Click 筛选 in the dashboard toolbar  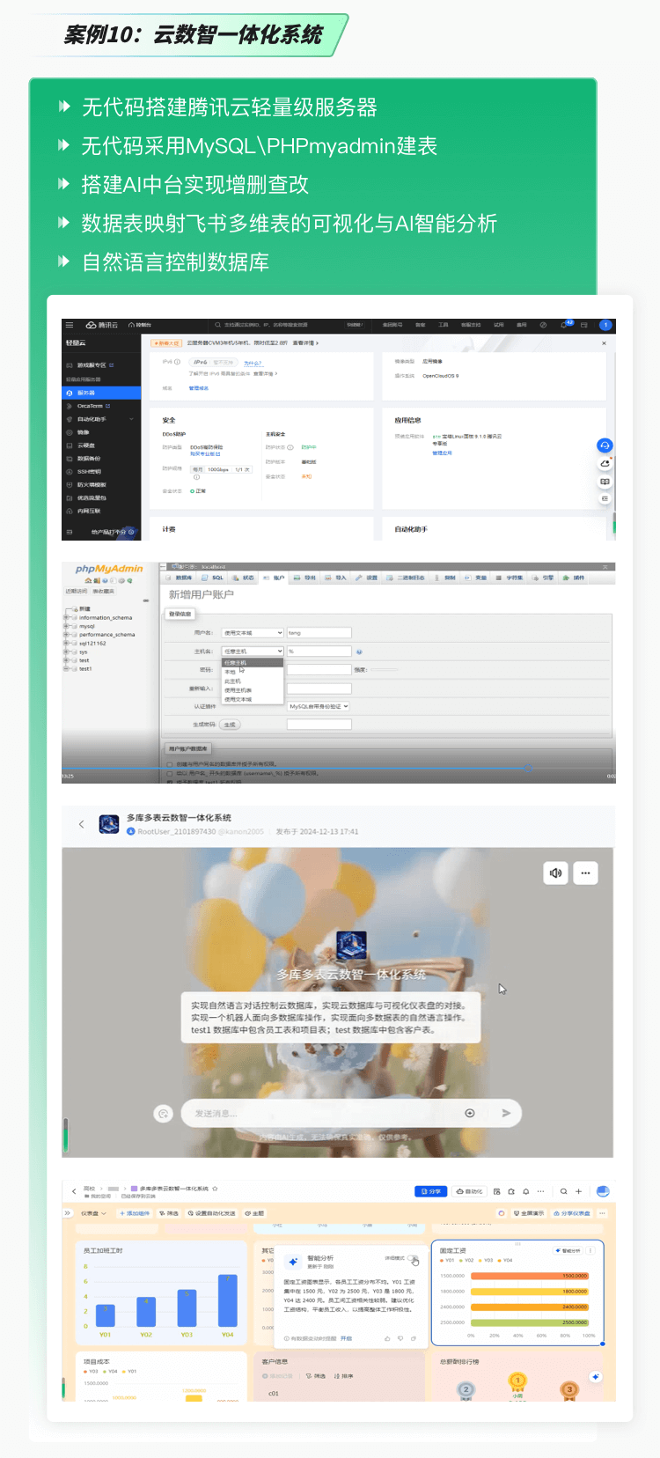(169, 1213)
